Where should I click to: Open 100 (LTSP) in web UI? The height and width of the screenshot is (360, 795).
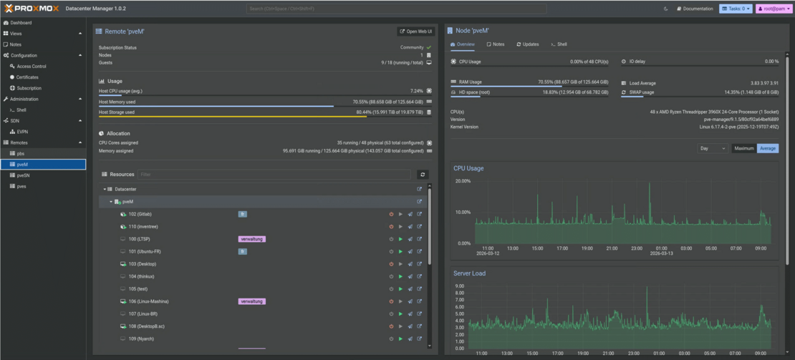click(419, 239)
